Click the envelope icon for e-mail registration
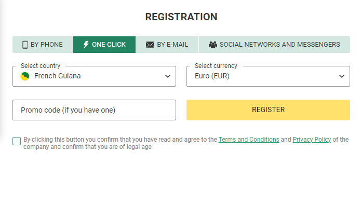The width and height of the screenshot is (361, 206). click(150, 45)
